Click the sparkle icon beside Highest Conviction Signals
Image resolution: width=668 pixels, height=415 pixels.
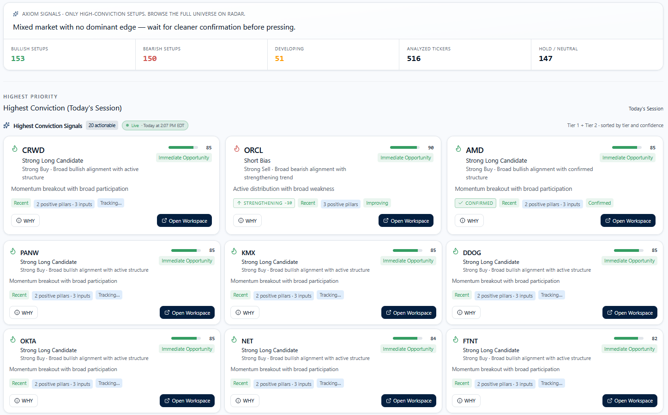coord(6,125)
